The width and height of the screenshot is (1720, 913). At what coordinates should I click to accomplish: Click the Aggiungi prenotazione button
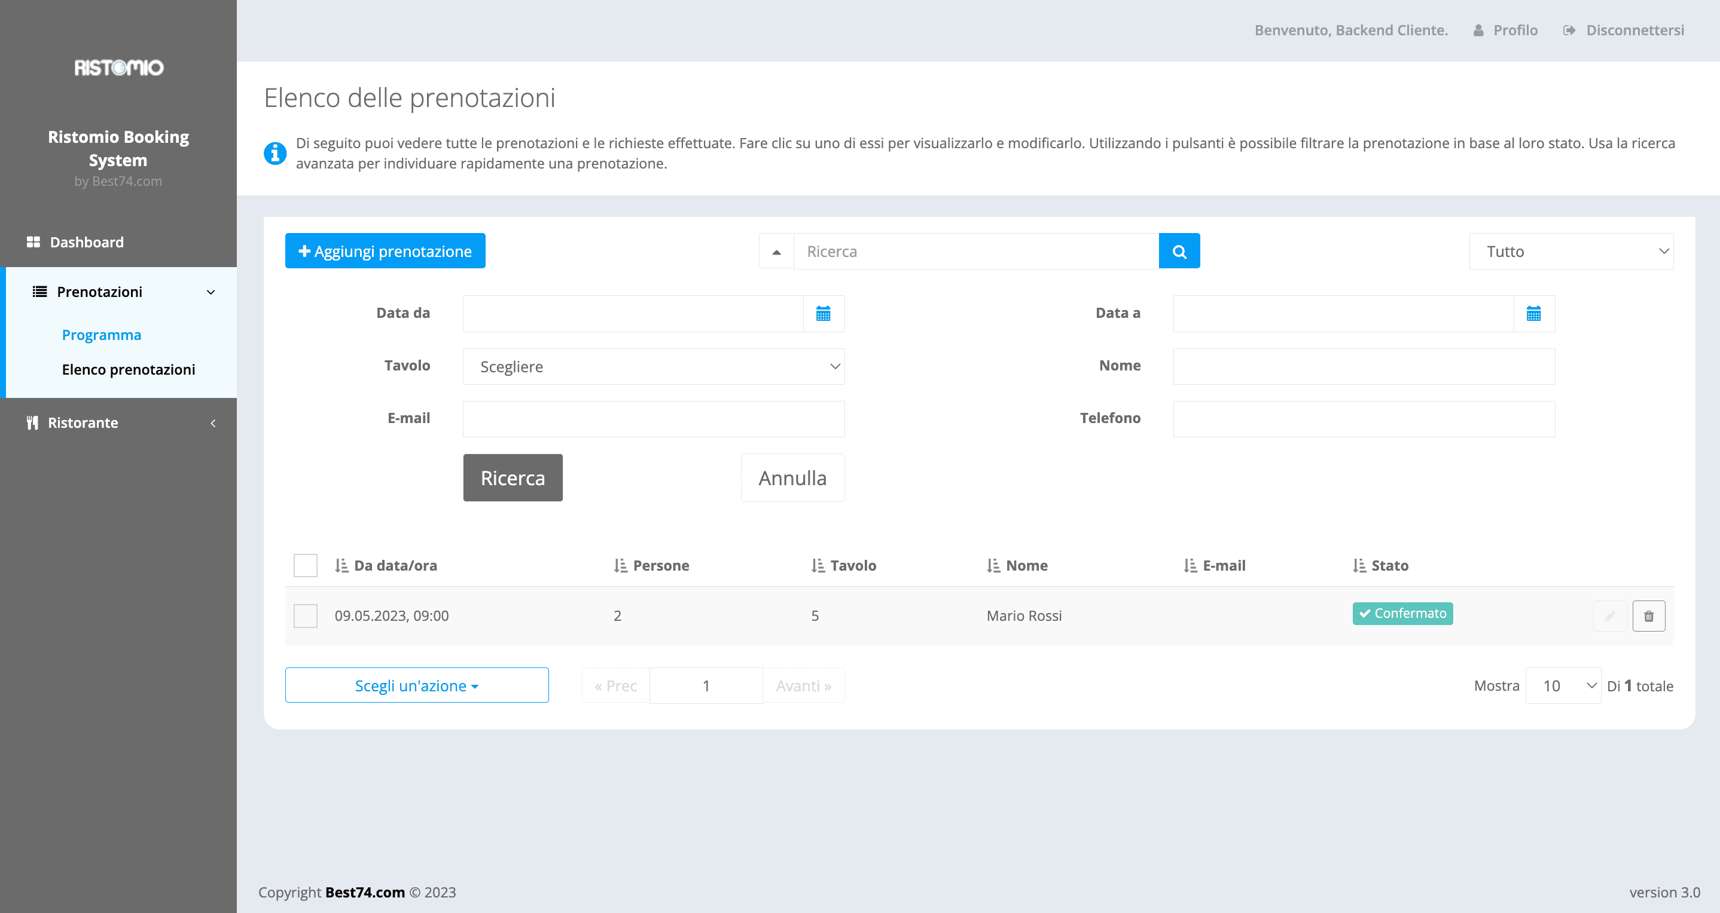point(385,251)
